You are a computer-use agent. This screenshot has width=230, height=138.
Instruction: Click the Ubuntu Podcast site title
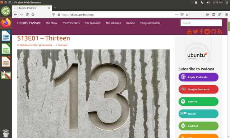[29, 23]
